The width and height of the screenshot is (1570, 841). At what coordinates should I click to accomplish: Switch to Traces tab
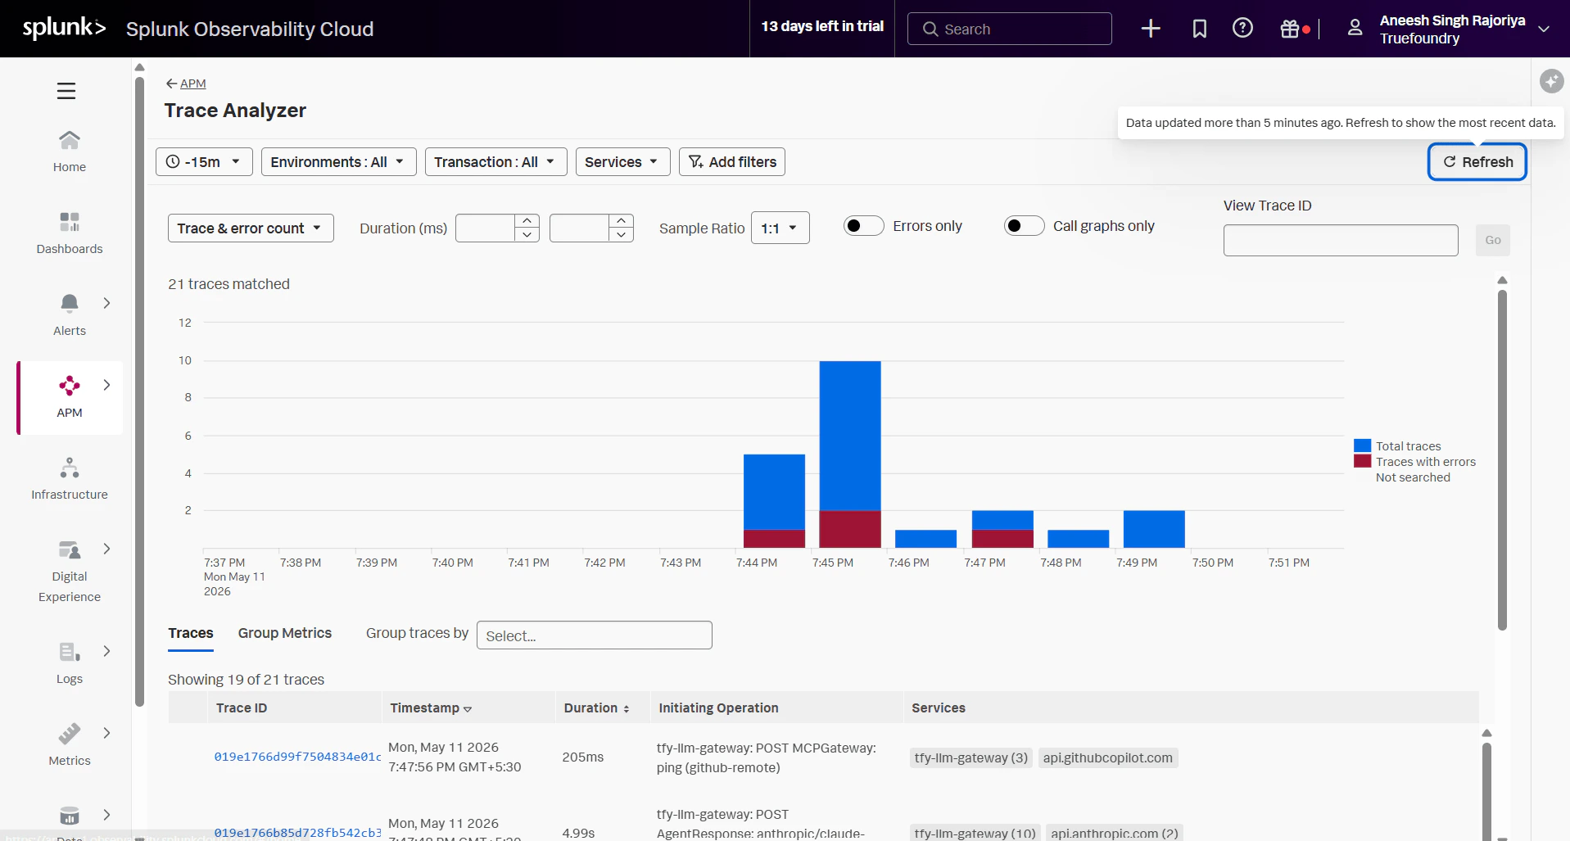(x=191, y=633)
